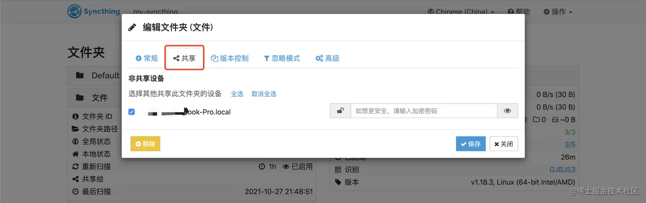Click the 版本 tag icon
Image resolution: width=646 pixels, height=203 pixels.
338,182
